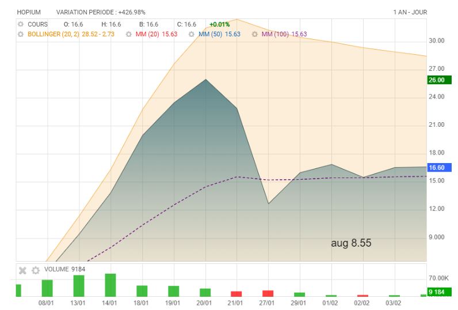Click the volume bar for 14/01

(x=110, y=285)
